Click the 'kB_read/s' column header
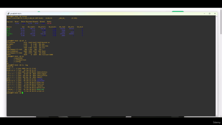The image size is (222, 125). (x=31, y=27)
